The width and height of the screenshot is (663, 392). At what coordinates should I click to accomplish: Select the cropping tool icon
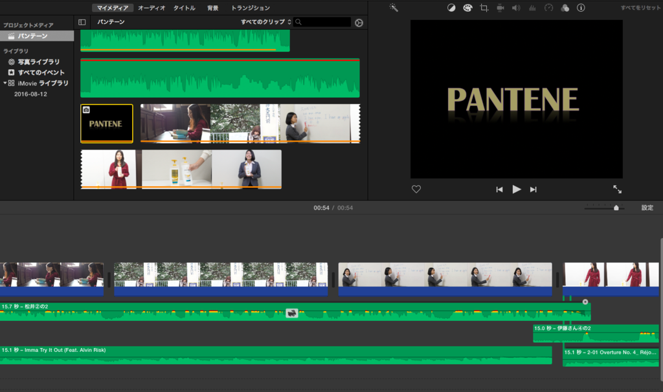click(484, 8)
